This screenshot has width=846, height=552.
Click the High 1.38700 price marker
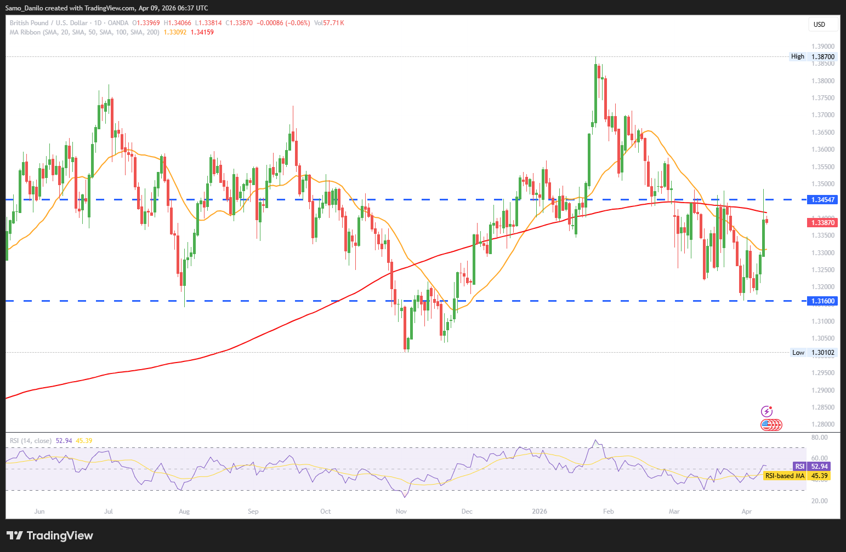click(813, 56)
